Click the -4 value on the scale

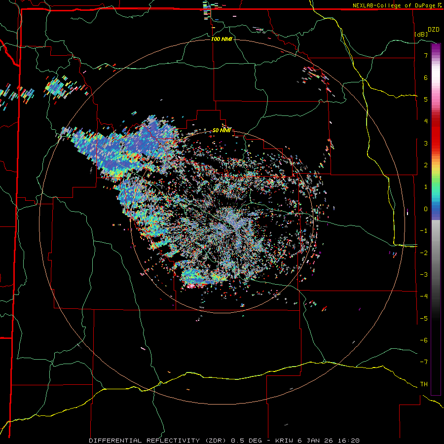pos(424,296)
